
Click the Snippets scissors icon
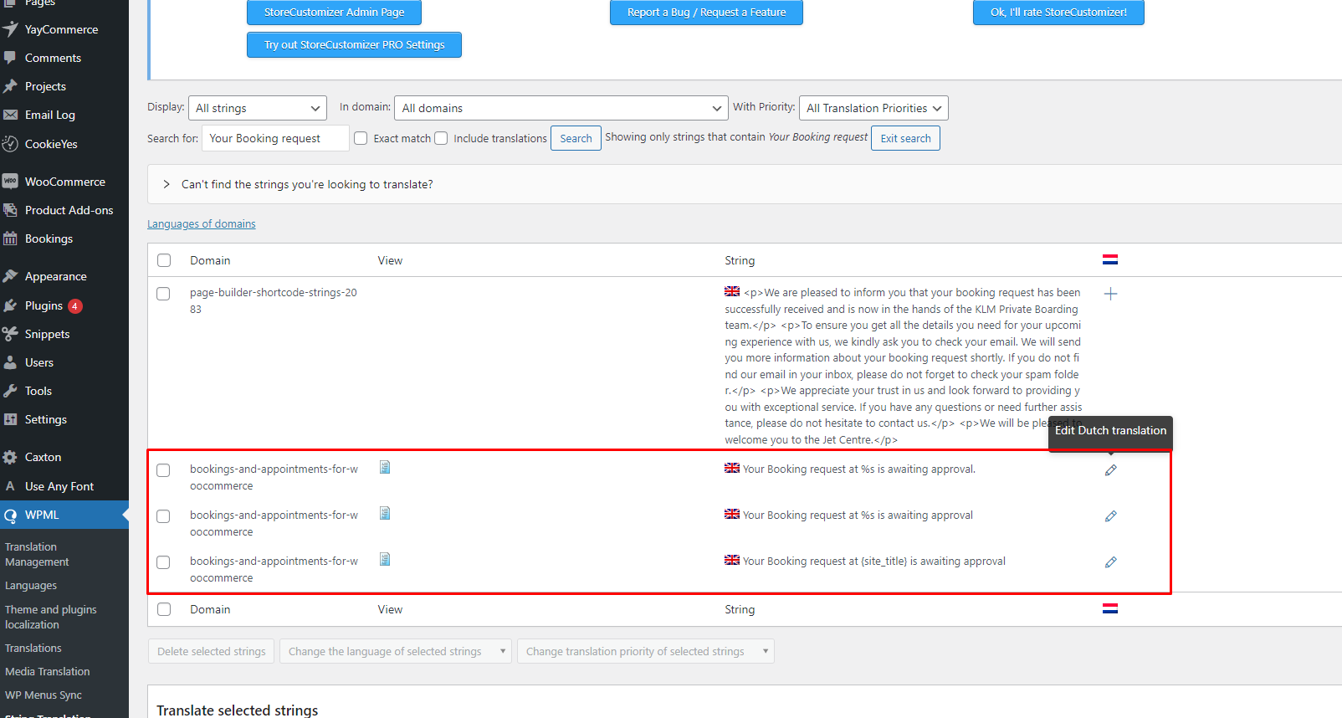tap(10, 334)
